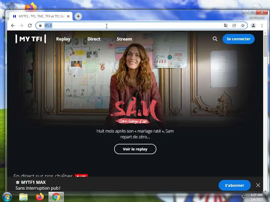Open the Chrome profile avatar

253,26
